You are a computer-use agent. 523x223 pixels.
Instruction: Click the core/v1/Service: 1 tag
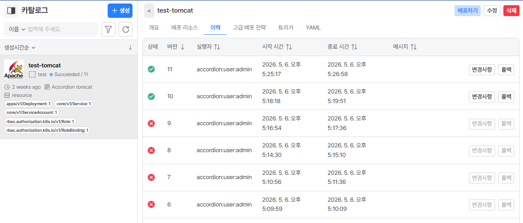[74, 104]
